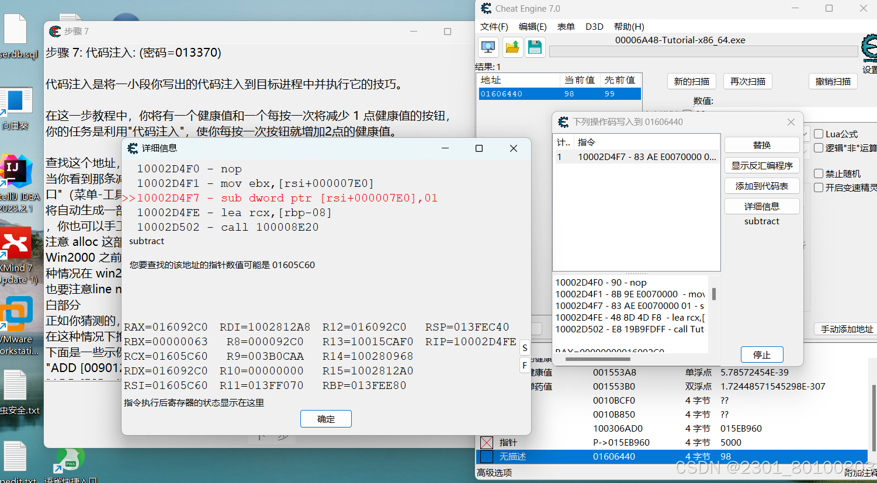The image size is (877, 483).
Task: Click the 添加到代码表 button
Action: pyautogui.click(x=762, y=186)
